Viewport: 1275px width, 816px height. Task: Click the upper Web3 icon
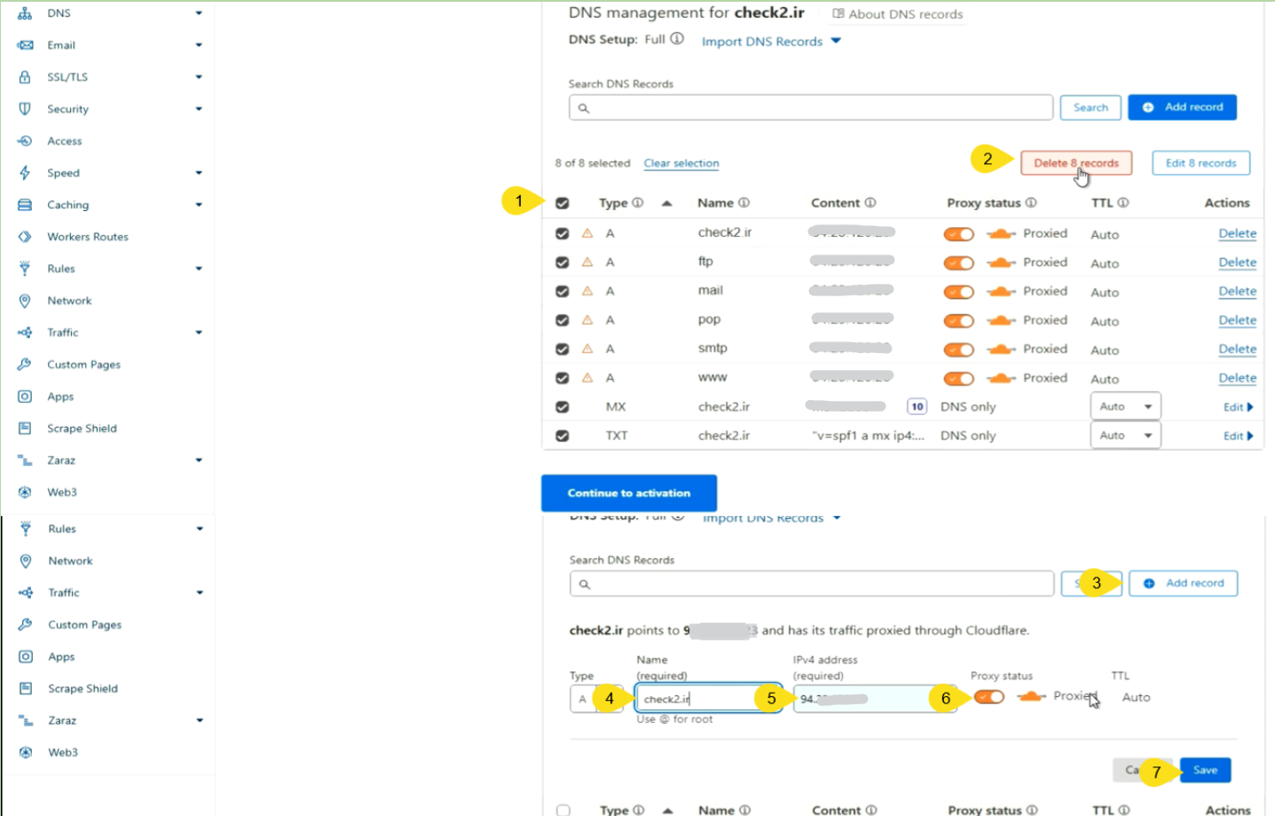pos(25,492)
